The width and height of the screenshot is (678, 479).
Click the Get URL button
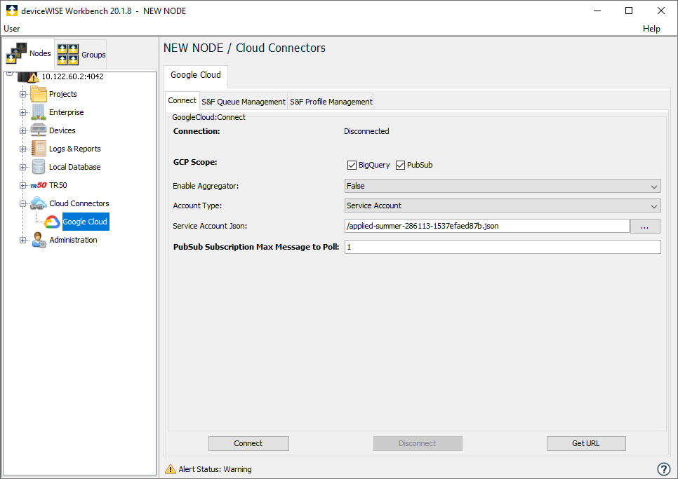pos(586,443)
